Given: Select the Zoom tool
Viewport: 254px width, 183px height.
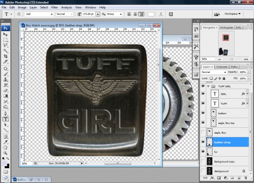Looking at the screenshot, I should 6,153.
